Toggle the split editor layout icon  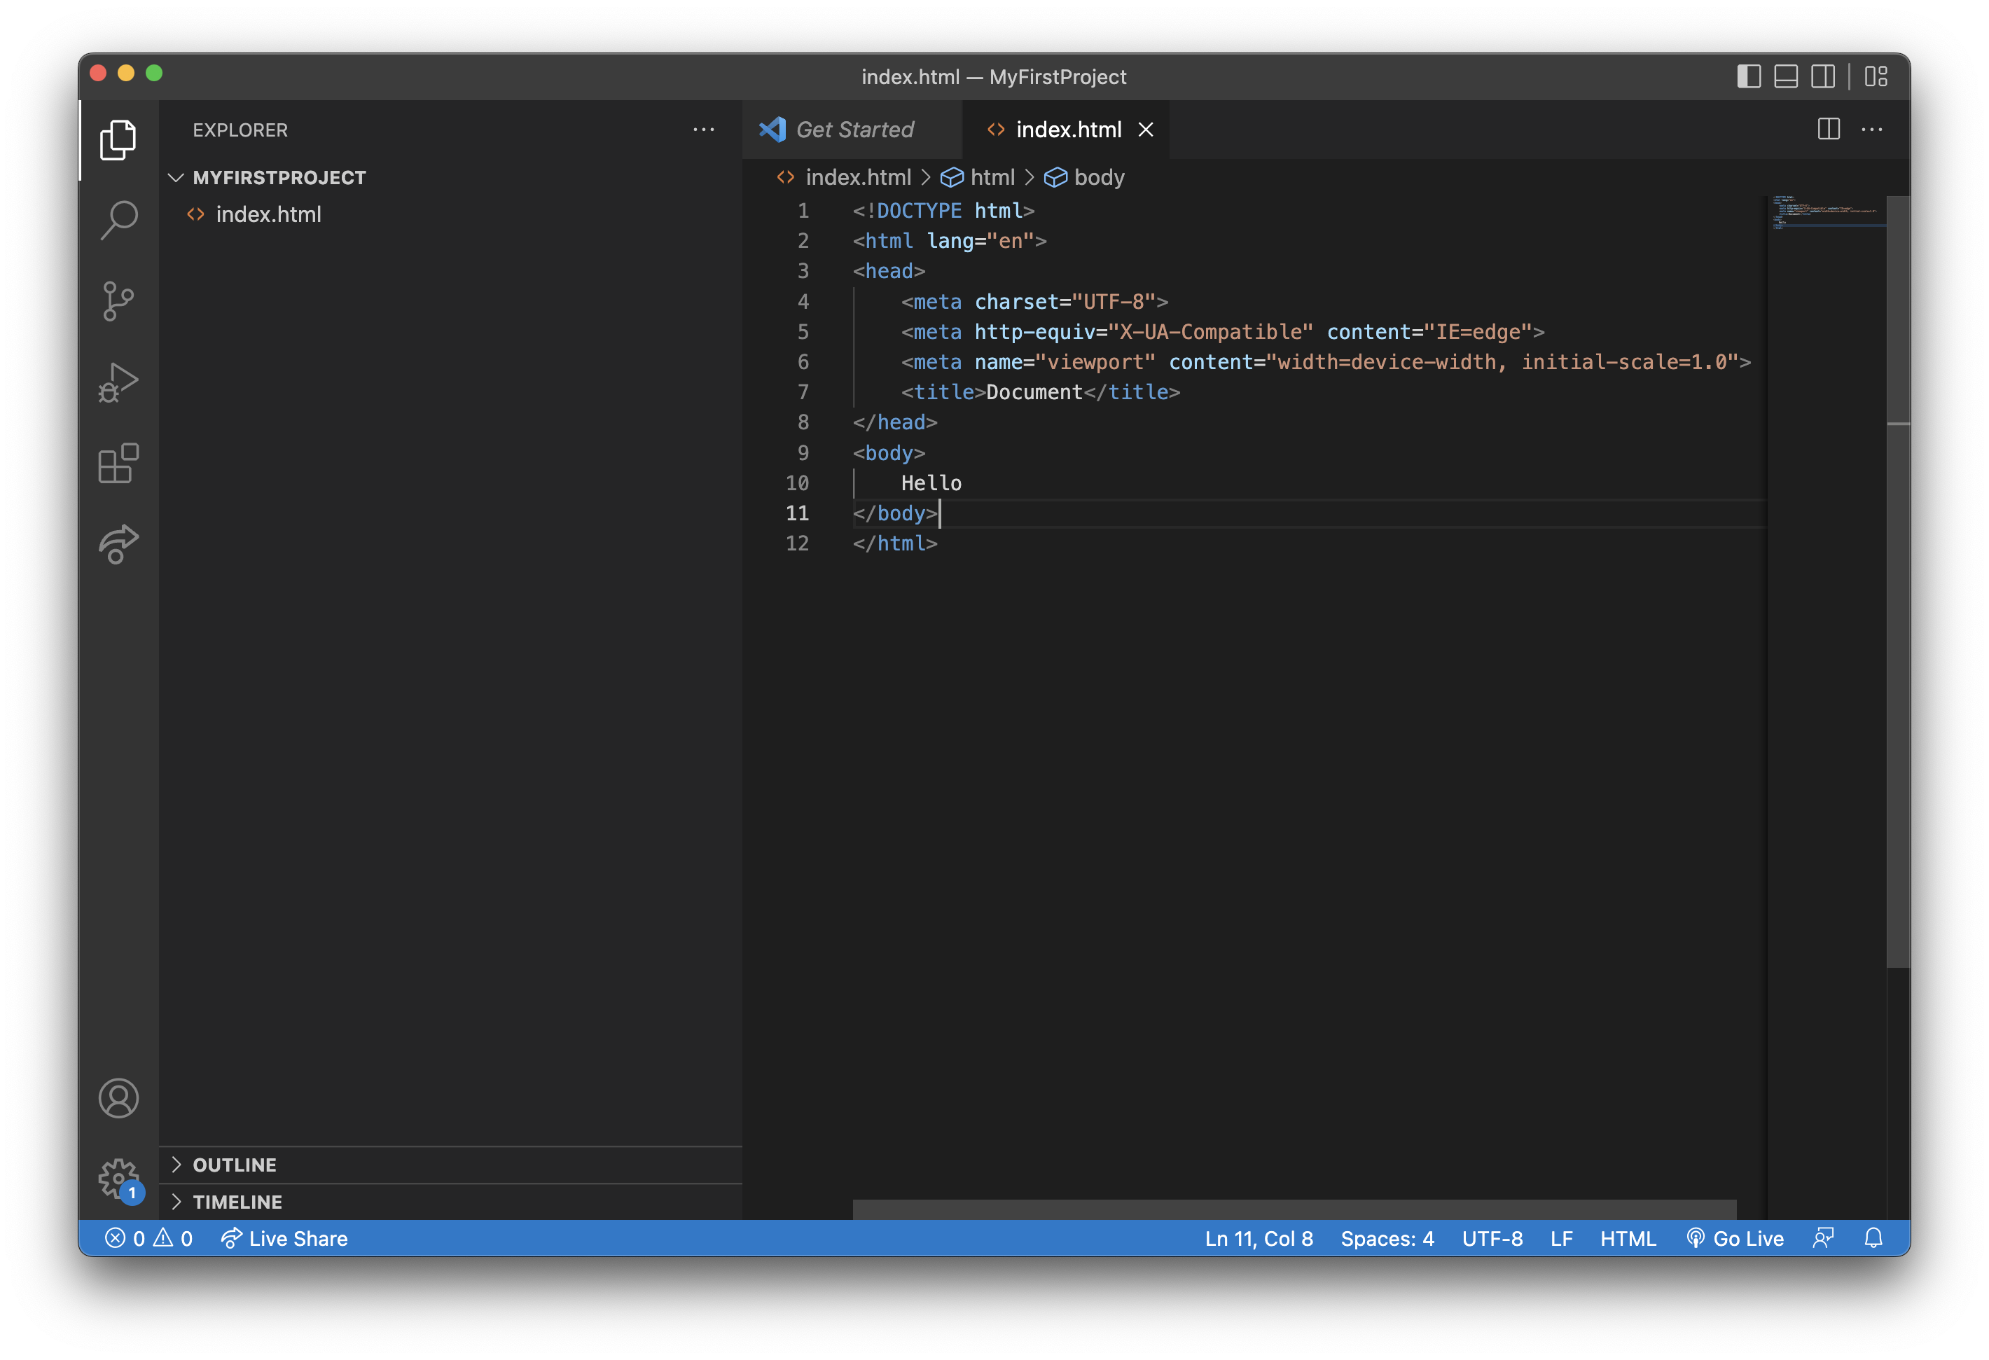click(x=1829, y=130)
